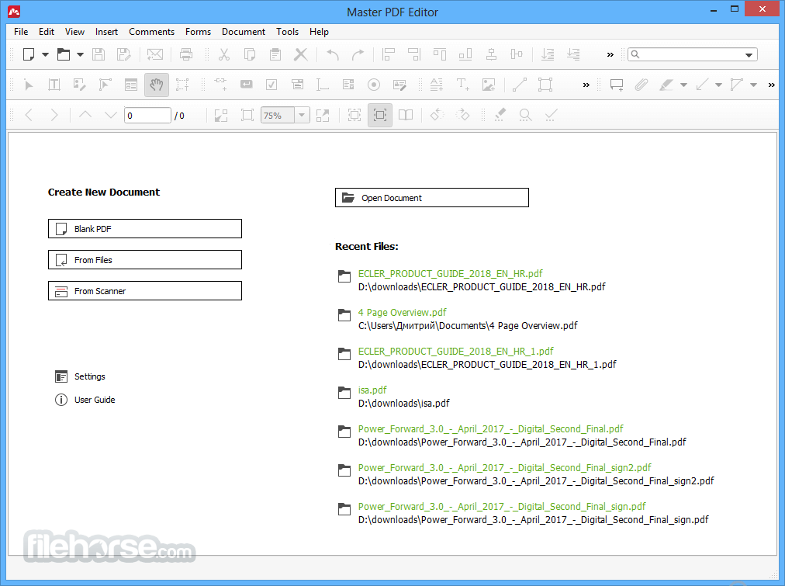Open the Insert menu
Viewport: 785px width, 586px height.
coord(106,32)
